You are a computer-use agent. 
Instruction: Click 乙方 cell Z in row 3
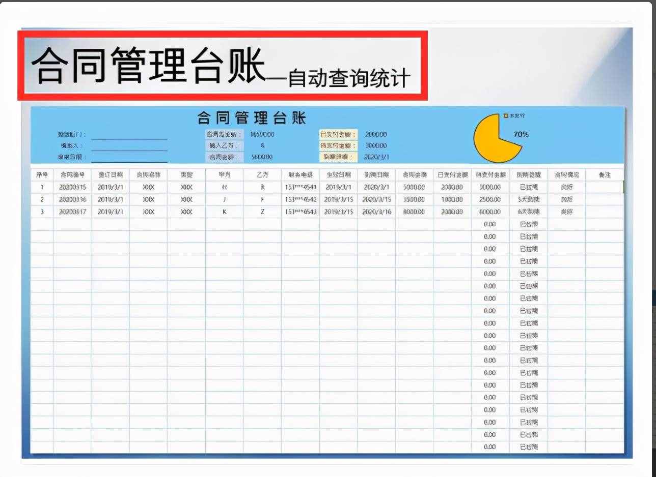(262, 212)
